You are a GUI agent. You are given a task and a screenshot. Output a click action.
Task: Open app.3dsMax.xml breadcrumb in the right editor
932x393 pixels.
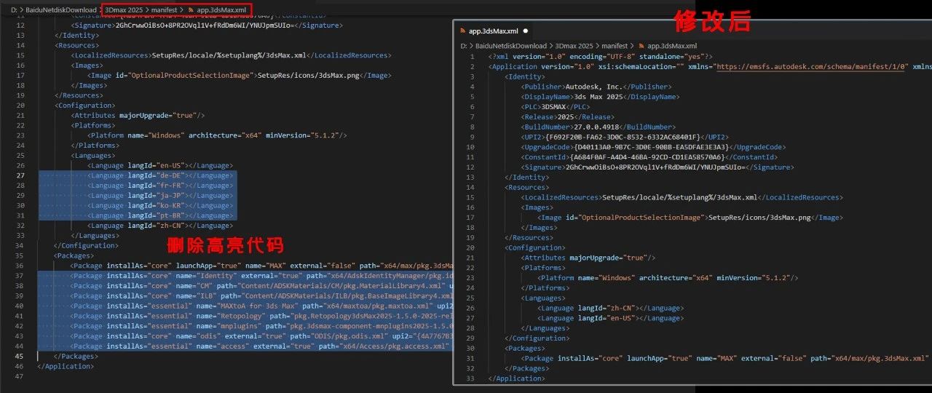click(x=672, y=46)
